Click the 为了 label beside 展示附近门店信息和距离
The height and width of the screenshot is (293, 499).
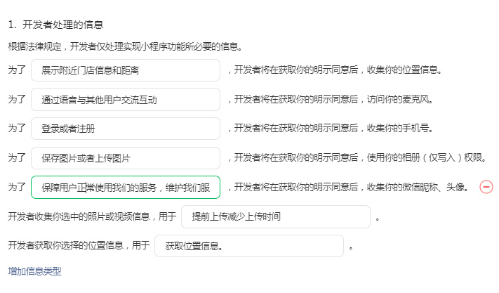[x=17, y=70]
